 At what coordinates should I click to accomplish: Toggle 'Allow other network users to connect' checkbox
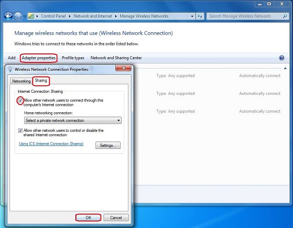click(x=21, y=101)
